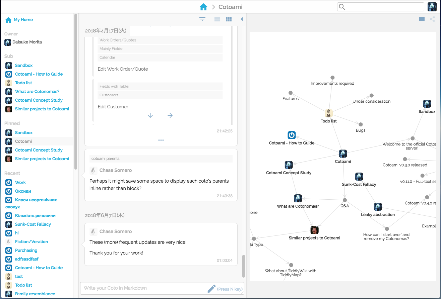Viewport: 441px width, 299px height.
Task: Click the Features node in graph
Action: pyautogui.click(x=291, y=93)
